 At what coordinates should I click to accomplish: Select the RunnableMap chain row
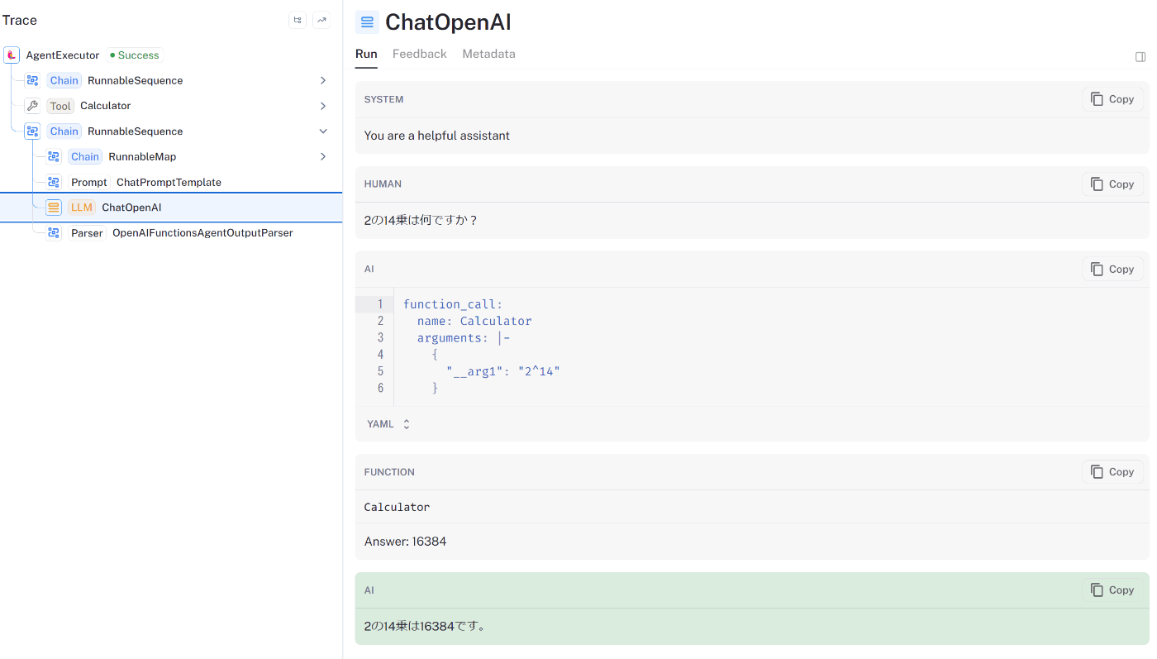click(171, 156)
